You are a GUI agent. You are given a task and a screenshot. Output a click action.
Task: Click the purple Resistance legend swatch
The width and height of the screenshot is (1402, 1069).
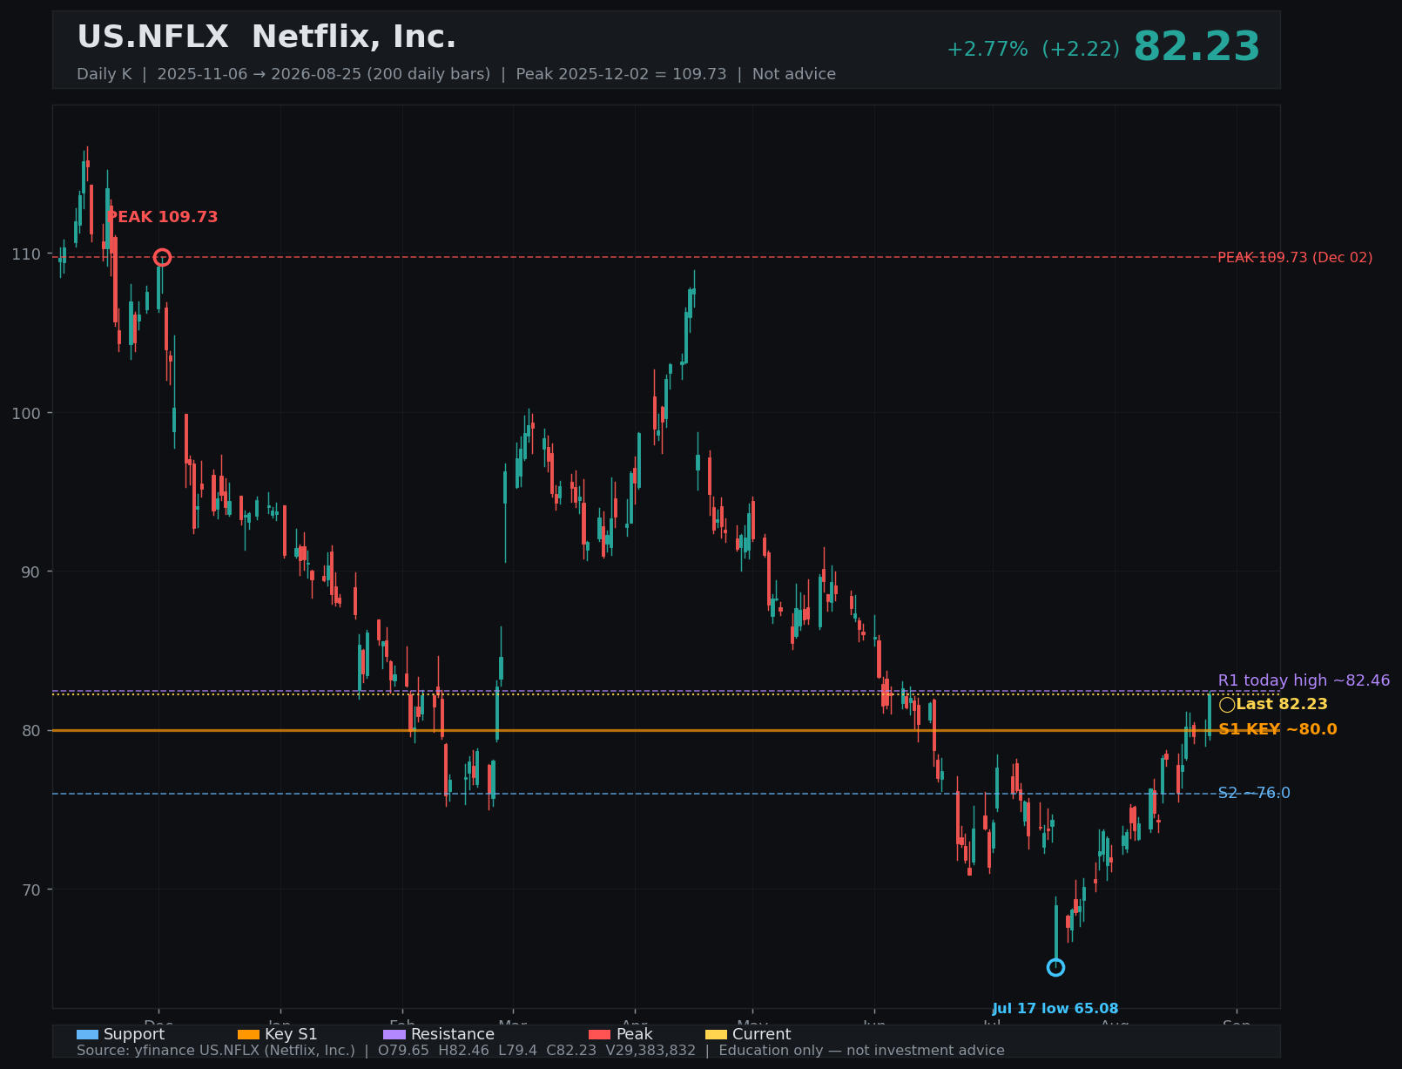[394, 1034]
